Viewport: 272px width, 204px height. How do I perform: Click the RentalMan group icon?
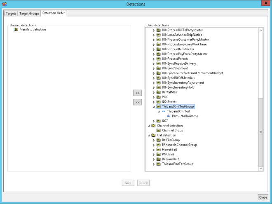(x=159, y=92)
